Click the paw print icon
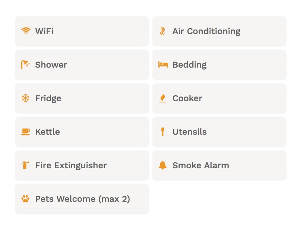The image size is (301, 231). (26, 199)
